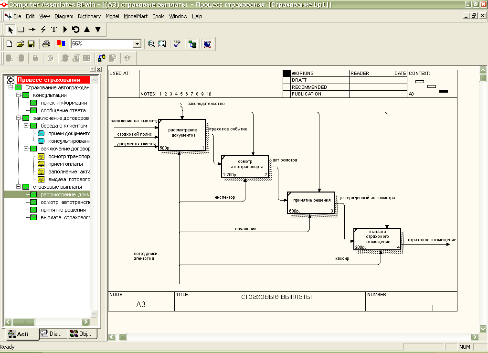Collapse the заключение договора sub-node

(26, 149)
